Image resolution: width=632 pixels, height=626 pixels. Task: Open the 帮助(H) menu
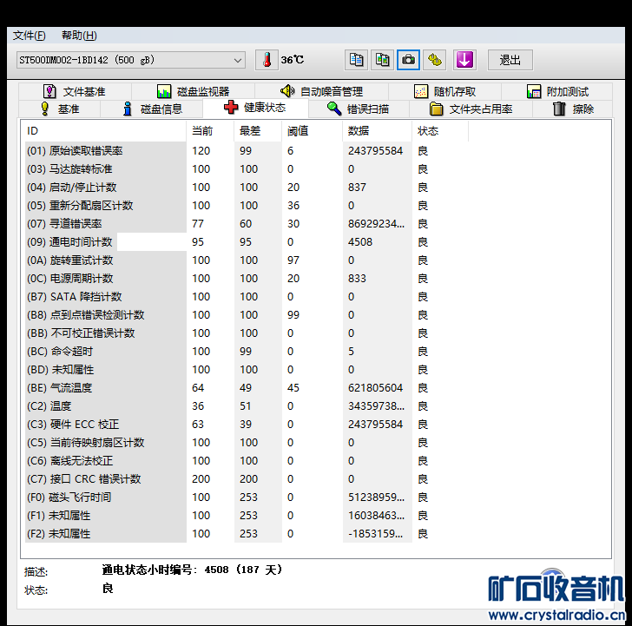coord(79,36)
